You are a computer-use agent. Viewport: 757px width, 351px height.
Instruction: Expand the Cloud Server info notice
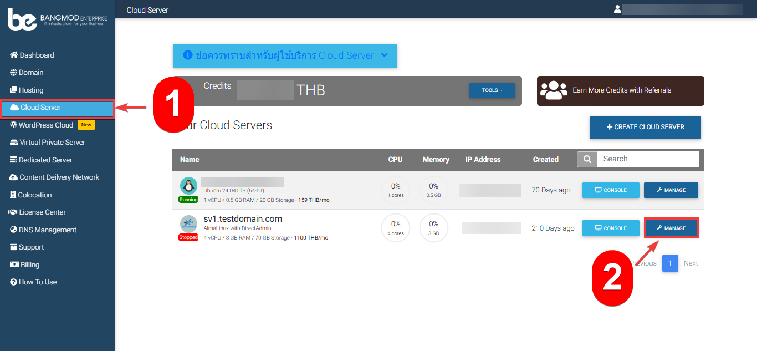(x=285, y=55)
